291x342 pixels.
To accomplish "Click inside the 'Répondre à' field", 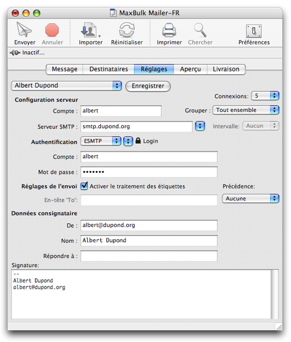I will click(x=148, y=256).
